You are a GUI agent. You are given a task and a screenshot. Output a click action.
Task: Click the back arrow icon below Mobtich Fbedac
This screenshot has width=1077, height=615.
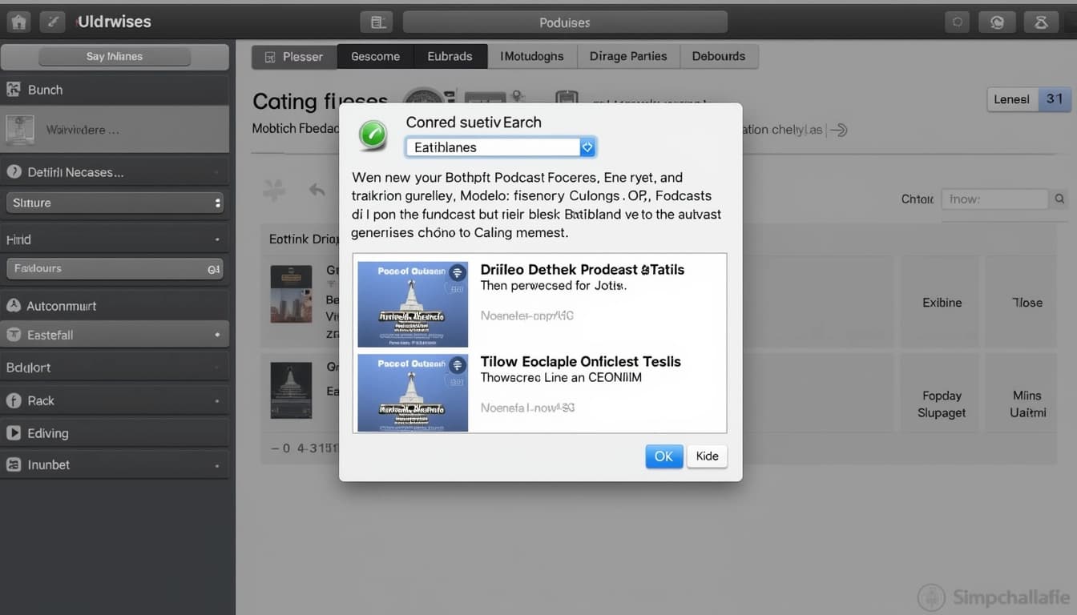click(x=317, y=190)
